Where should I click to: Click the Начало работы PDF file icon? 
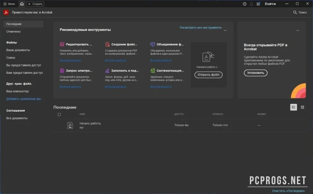(70, 125)
